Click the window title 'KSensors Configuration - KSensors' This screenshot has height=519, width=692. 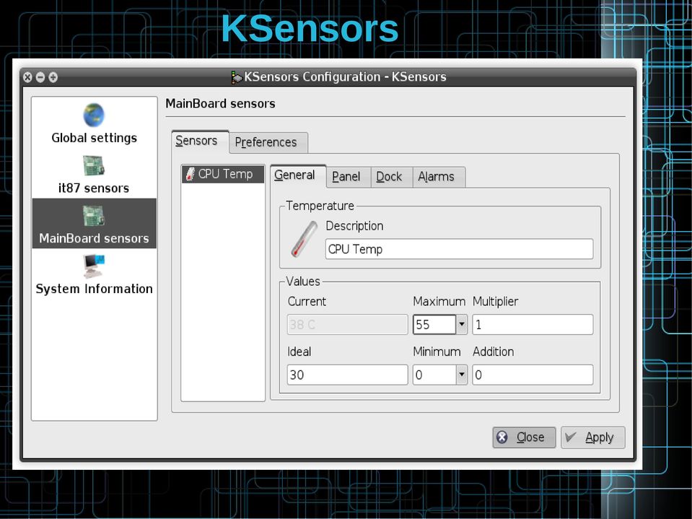click(x=345, y=77)
